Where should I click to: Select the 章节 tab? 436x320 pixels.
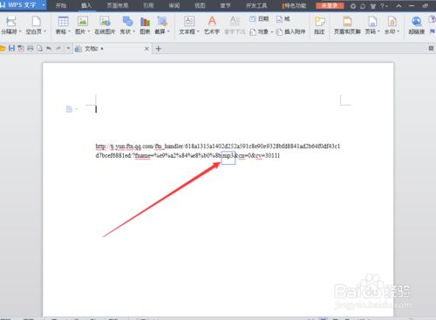click(x=225, y=5)
